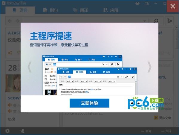Screen dimensions: 179x135
Task: Click the A LAST daily sentence heading
Action: click(14, 33)
